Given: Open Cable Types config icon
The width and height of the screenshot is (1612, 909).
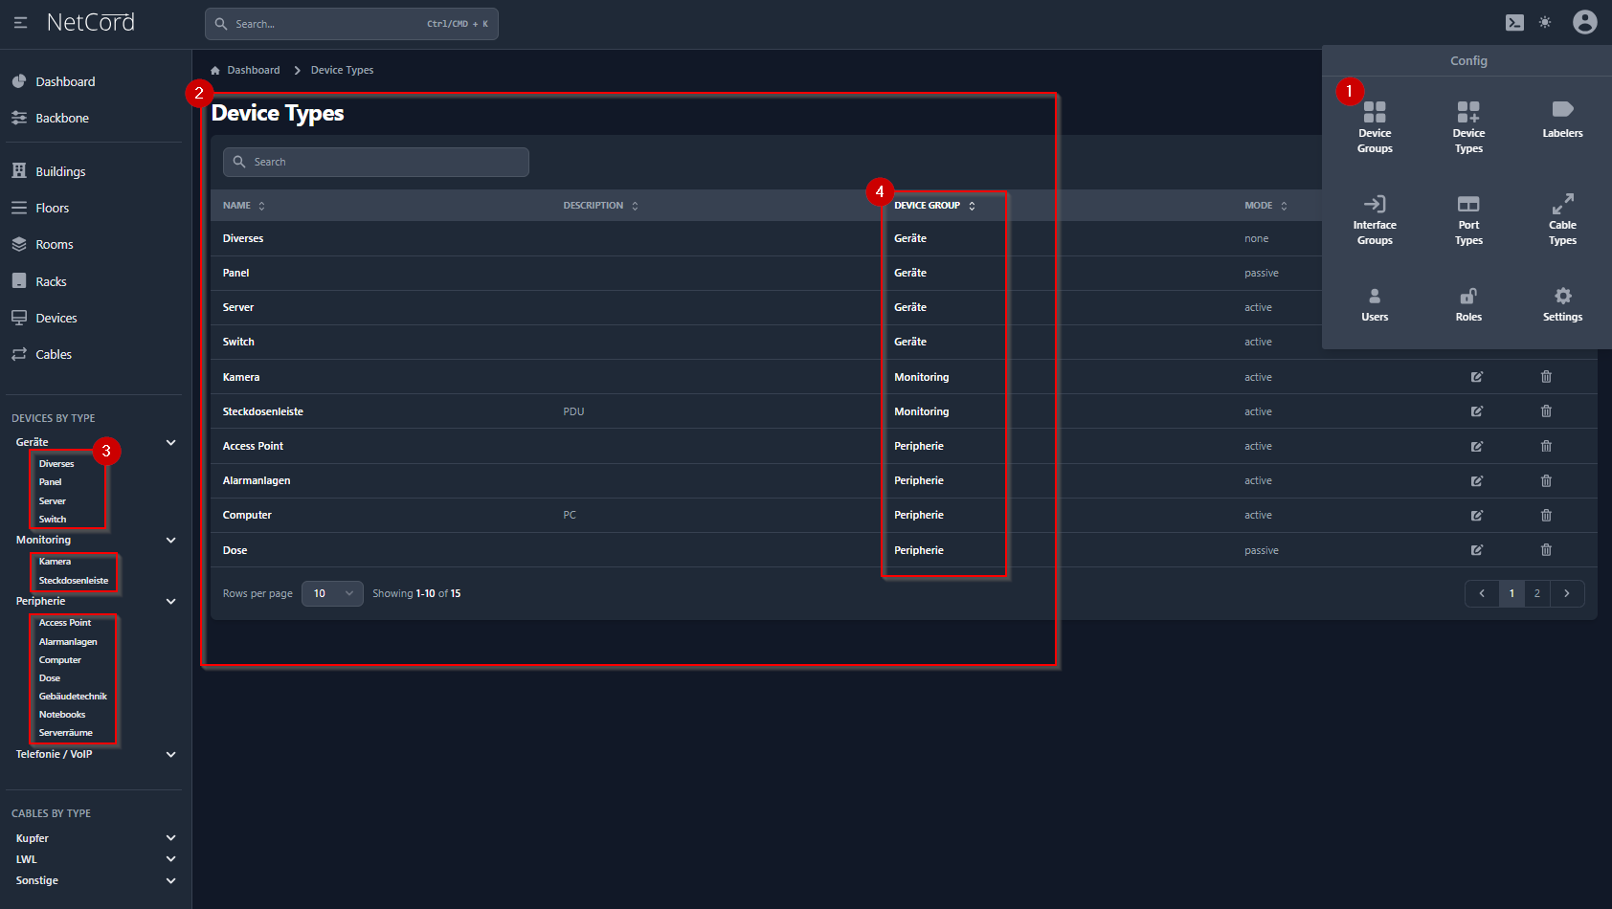Looking at the screenshot, I should (x=1562, y=219).
